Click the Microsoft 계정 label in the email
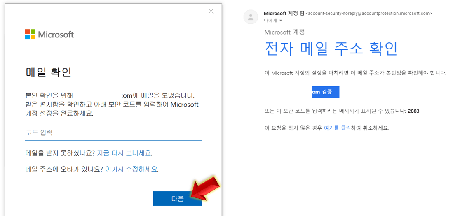453x216 pixels. 284,33
